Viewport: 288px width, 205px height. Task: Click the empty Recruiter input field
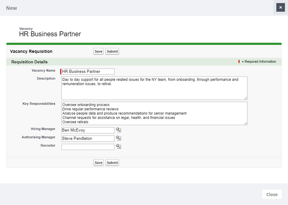click(88, 147)
